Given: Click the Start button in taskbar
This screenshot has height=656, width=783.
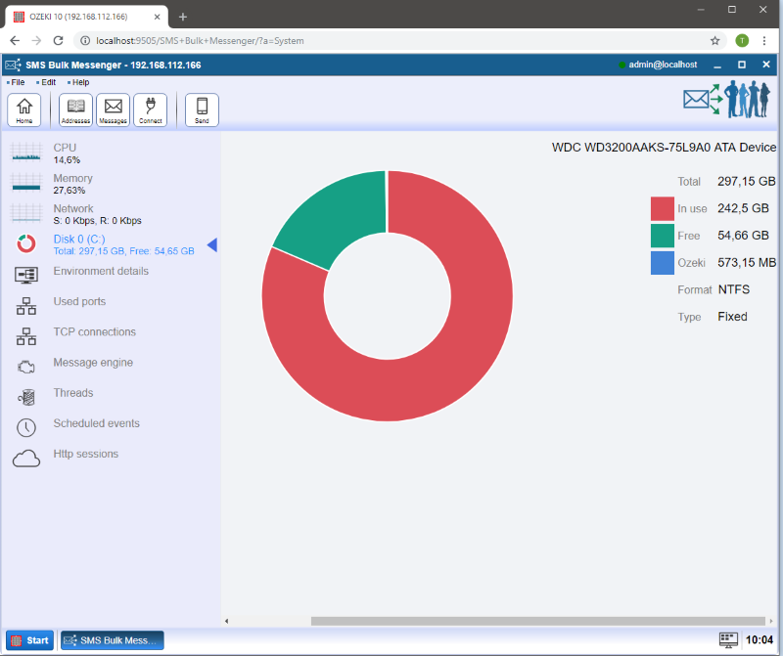Looking at the screenshot, I should 28,640.
